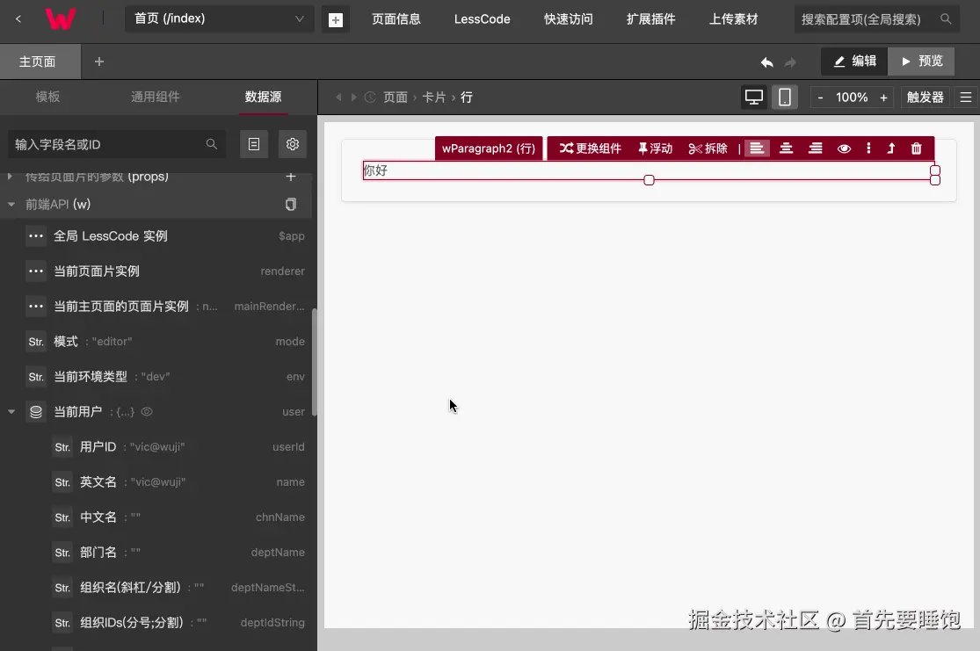Click the 当前用户 database icon
980x651 pixels.
coord(36,412)
